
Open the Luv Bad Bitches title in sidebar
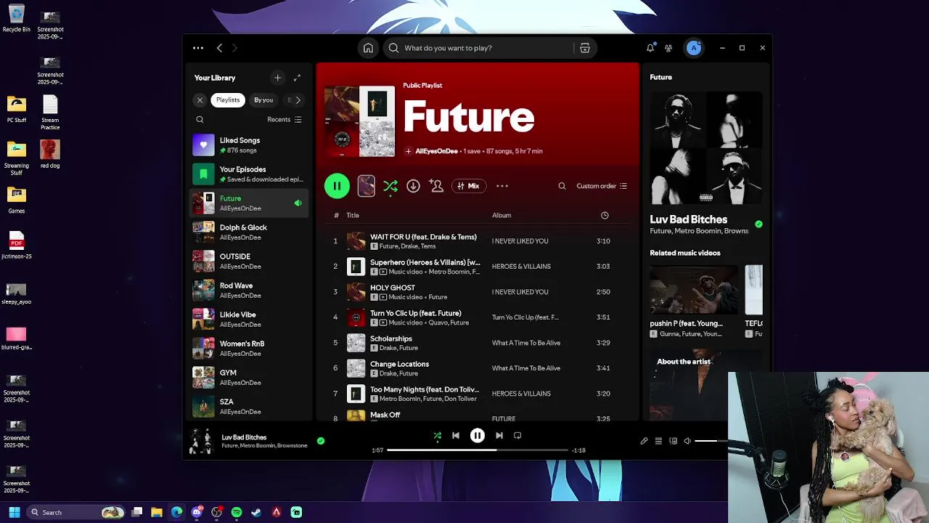(x=688, y=219)
